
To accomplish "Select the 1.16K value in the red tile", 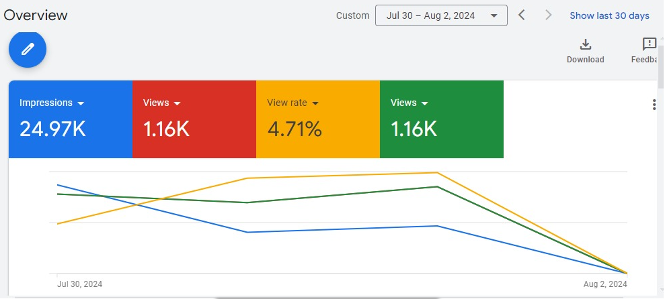I will coord(166,129).
